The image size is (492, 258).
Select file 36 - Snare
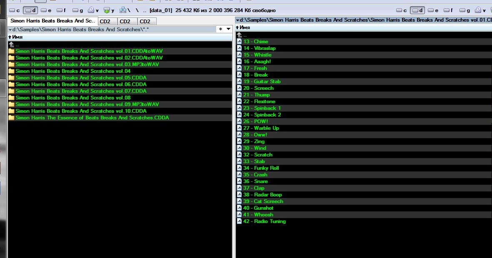(x=255, y=181)
